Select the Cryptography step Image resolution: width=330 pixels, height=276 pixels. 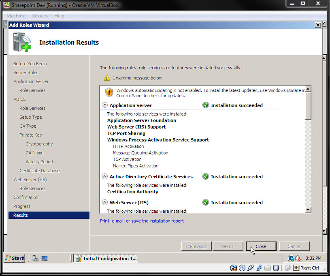point(39,144)
